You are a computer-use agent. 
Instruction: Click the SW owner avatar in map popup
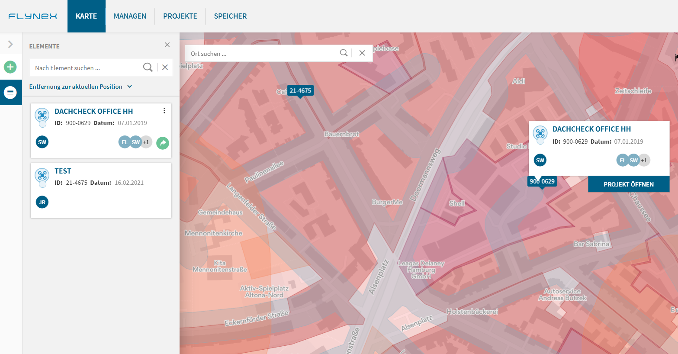tap(540, 160)
